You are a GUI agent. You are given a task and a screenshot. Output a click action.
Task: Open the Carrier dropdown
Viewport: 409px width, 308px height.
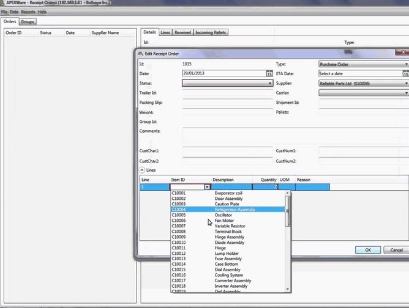click(364, 93)
